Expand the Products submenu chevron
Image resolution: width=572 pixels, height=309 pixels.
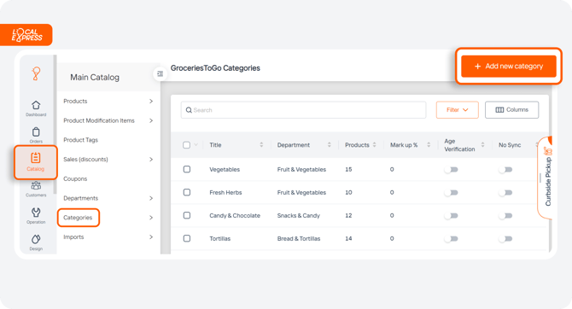point(151,101)
